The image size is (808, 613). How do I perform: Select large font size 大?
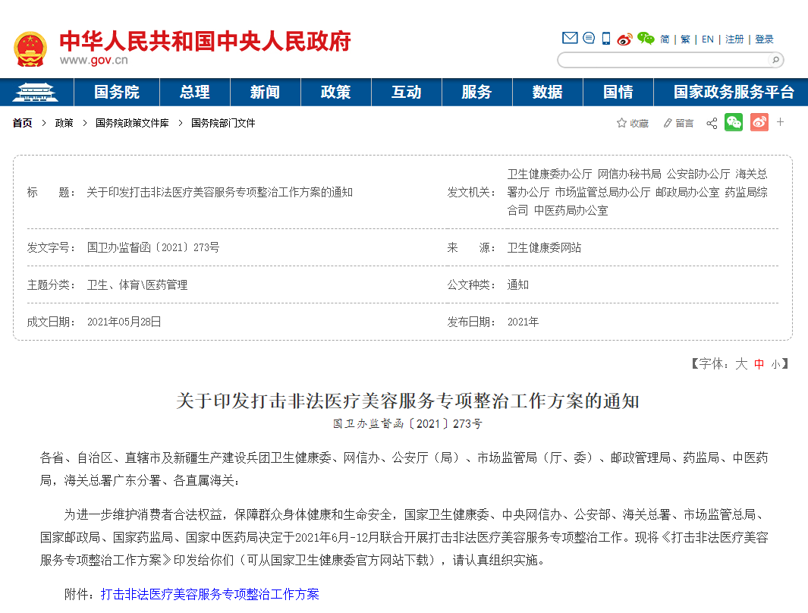click(x=741, y=364)
